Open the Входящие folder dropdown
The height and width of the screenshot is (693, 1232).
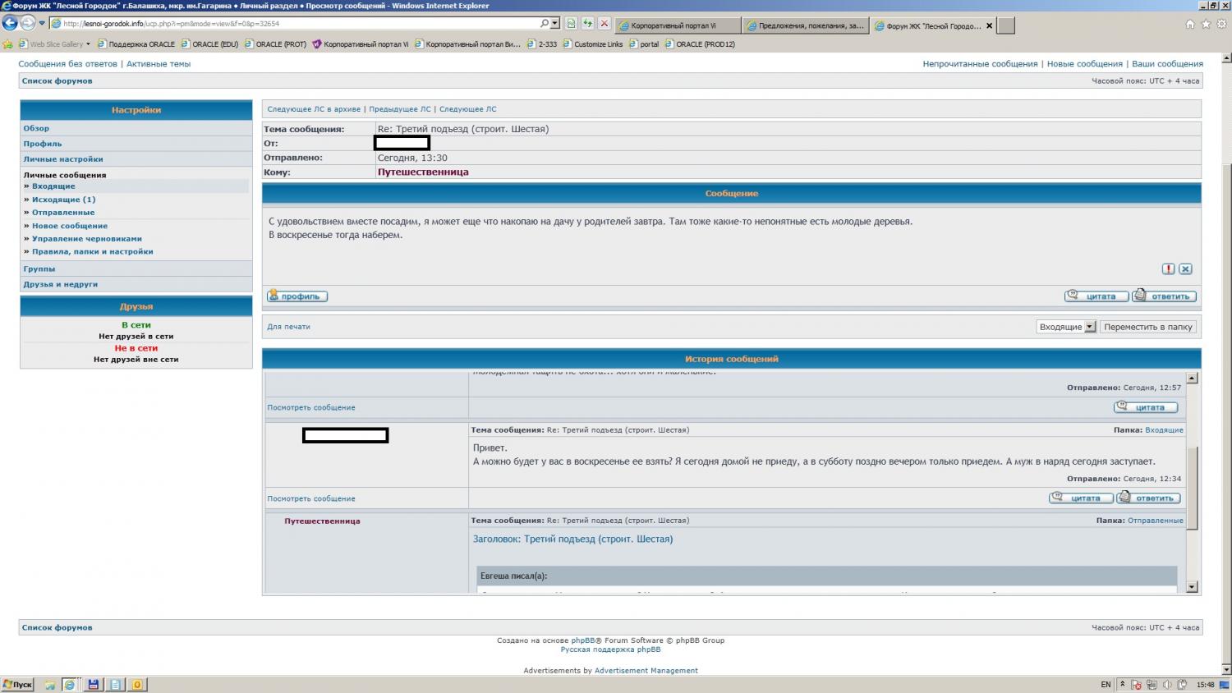point(1090,327)
